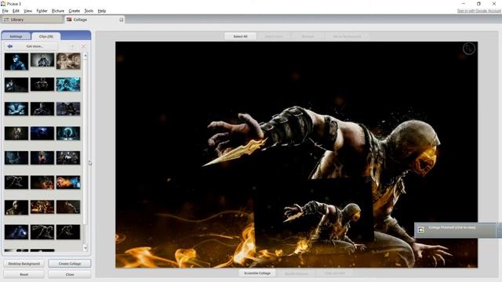Click the Picasa logo in the title bar

point(3,3)
